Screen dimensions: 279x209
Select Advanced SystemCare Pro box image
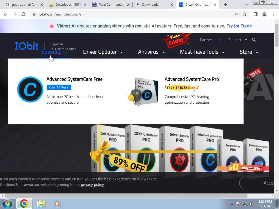click(143, 91)
